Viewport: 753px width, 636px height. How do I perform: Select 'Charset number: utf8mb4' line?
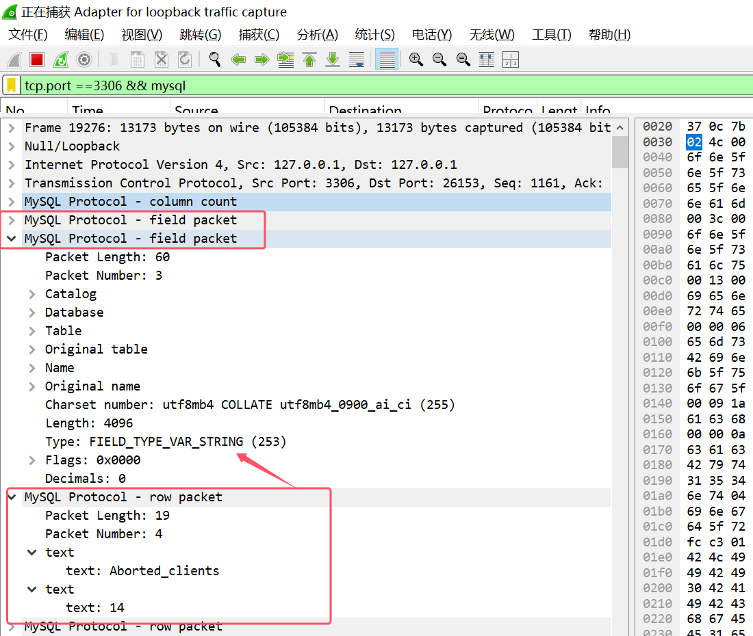[x=250, y=405]
